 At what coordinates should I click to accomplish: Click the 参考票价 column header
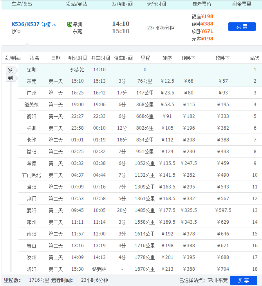pyautogui.click(x=202, y=4)
